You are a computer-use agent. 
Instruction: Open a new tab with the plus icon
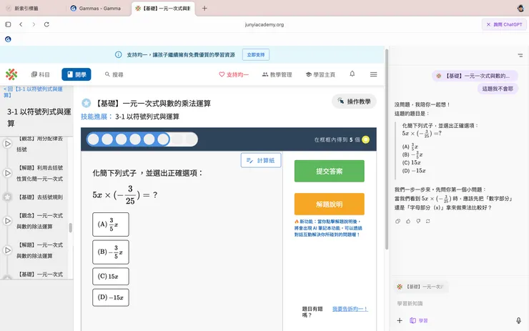point(204,8)
